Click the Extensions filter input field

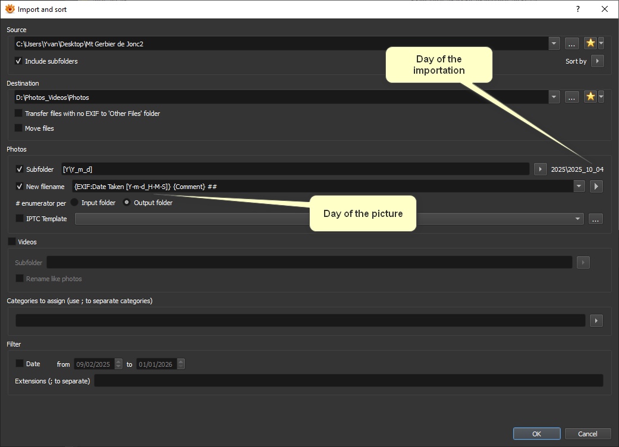coord(348,380)
